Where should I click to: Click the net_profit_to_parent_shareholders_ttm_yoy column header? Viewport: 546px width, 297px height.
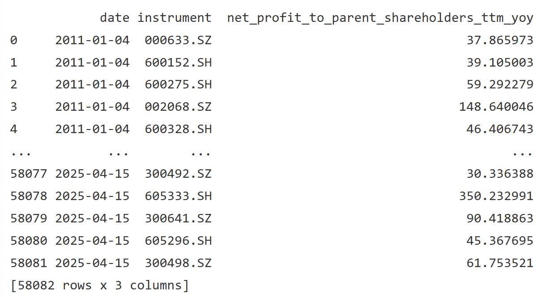(380, 18)
